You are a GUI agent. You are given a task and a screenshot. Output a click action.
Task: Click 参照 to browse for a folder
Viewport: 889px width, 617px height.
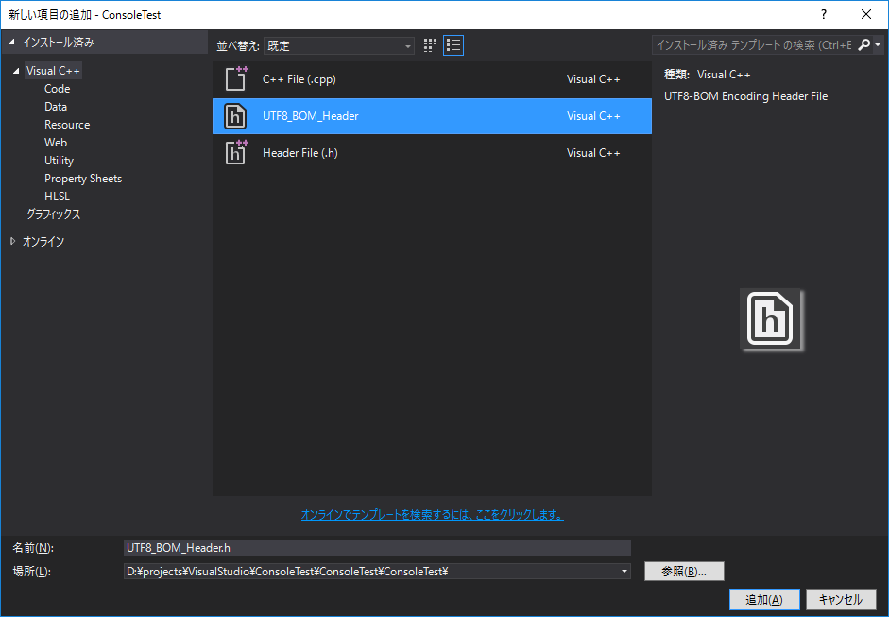pos(683,571)
